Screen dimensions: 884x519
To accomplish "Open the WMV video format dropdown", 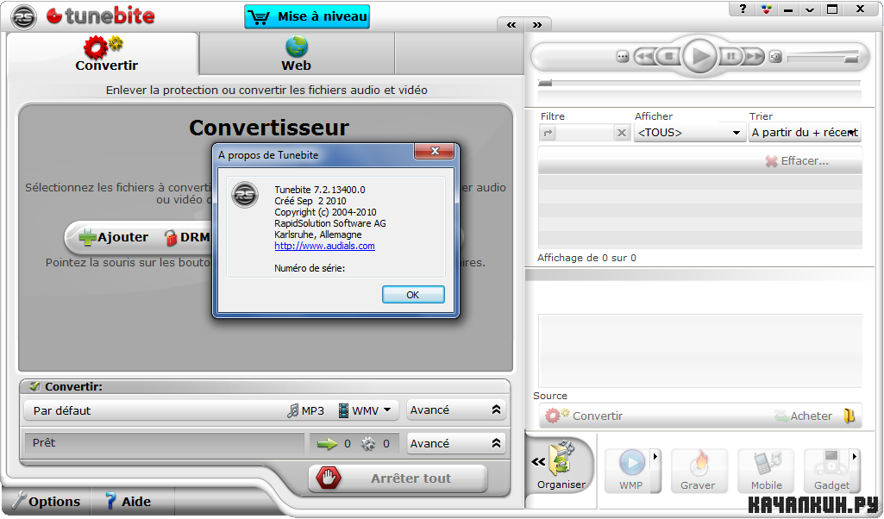I will [x=365, y=411].
